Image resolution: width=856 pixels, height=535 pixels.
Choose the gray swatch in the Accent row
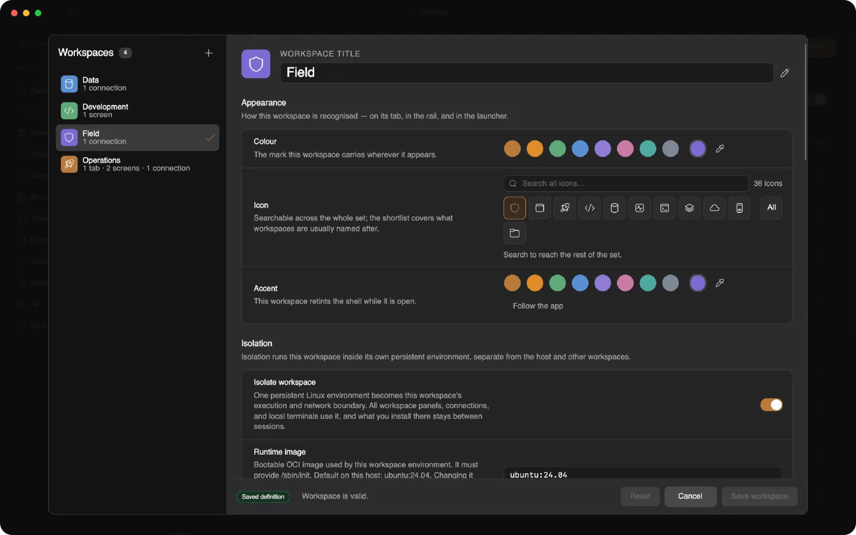tap(671, 283)
